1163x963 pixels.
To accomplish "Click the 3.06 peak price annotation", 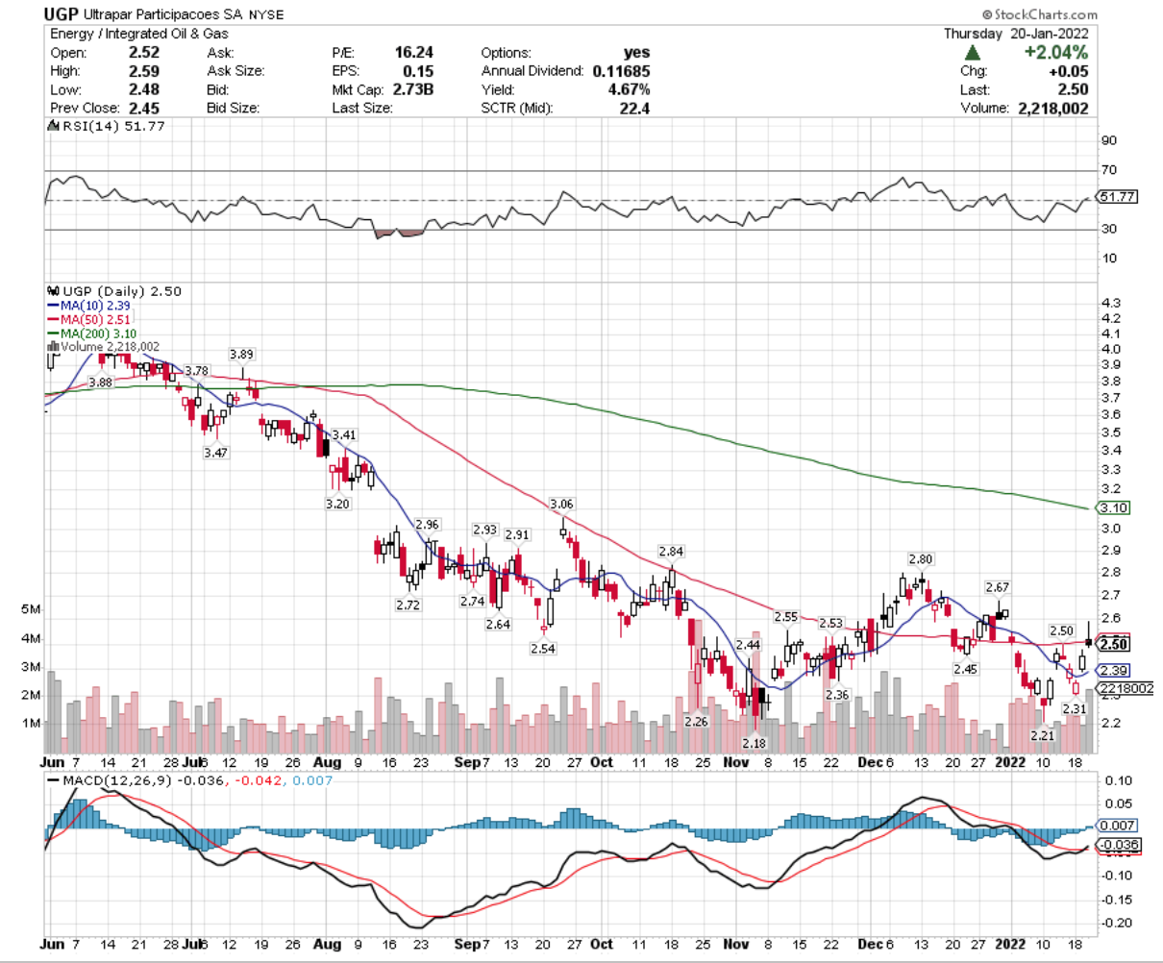I will click(561, 505).
